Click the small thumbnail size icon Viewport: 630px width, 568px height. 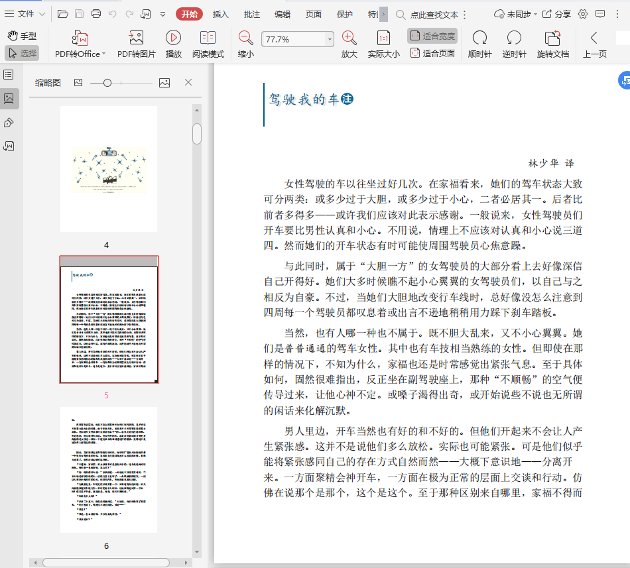[x=78, y=83]
